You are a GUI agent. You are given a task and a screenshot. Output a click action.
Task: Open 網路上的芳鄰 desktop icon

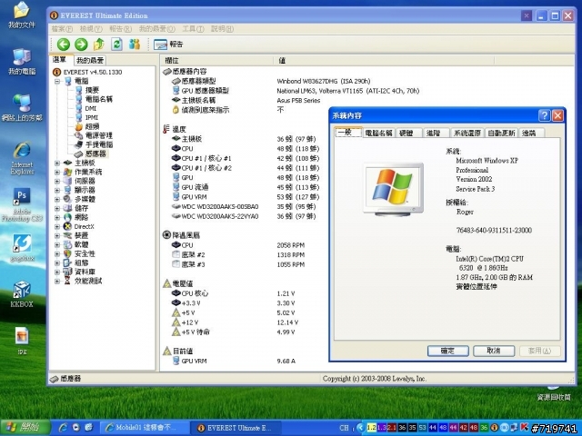pyautogui.click(x=22, y=108)
